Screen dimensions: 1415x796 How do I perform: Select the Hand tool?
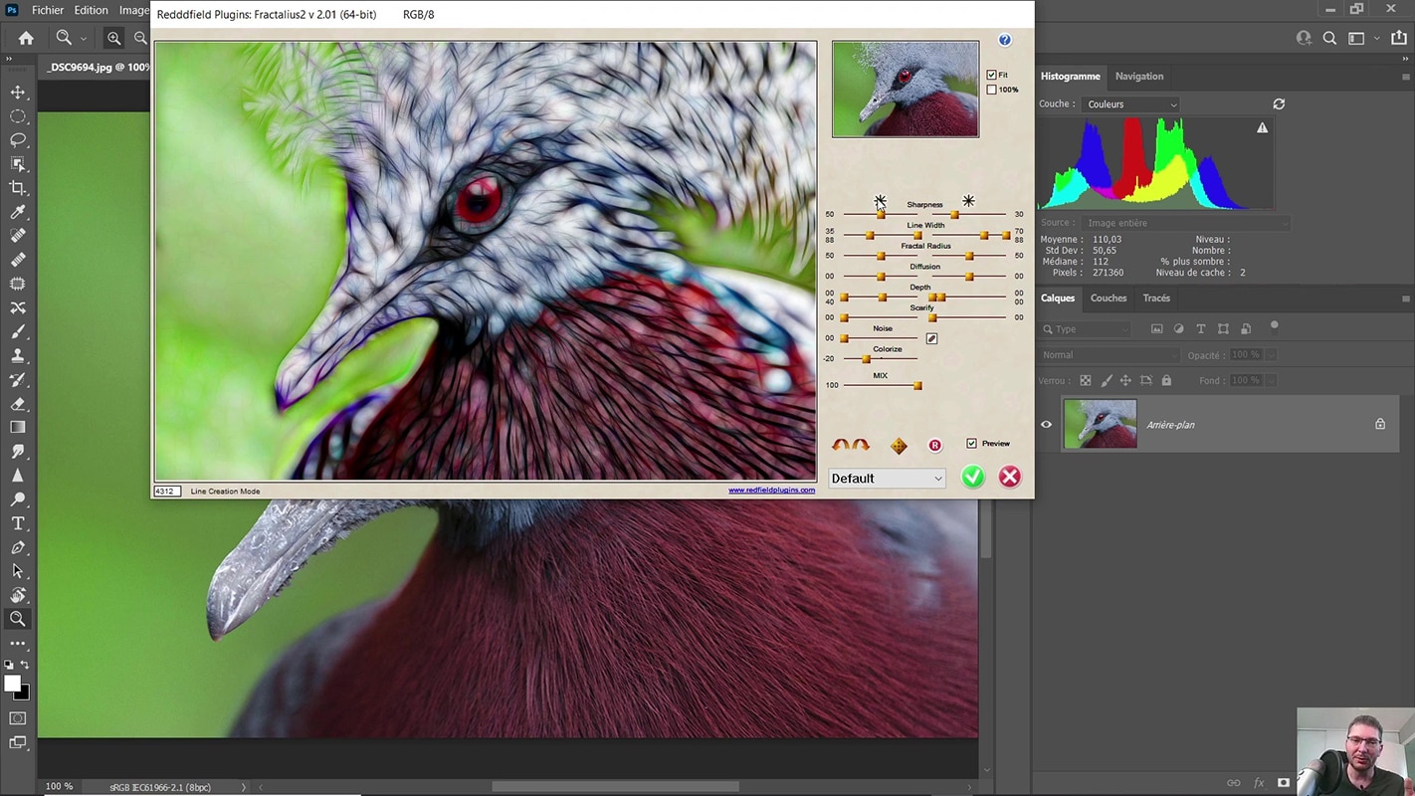pyautogui.click(x=18, y=595)
